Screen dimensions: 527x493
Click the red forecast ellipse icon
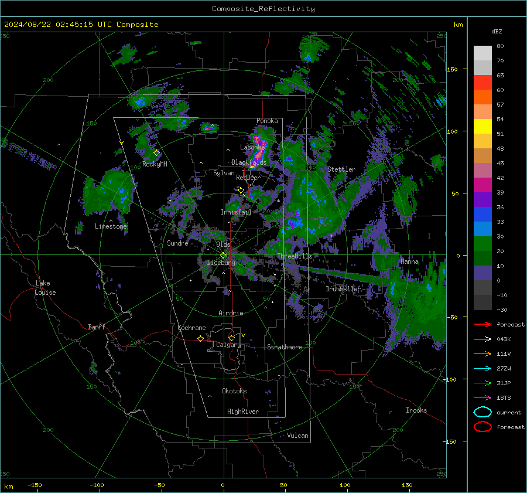[x=482, y=427]
